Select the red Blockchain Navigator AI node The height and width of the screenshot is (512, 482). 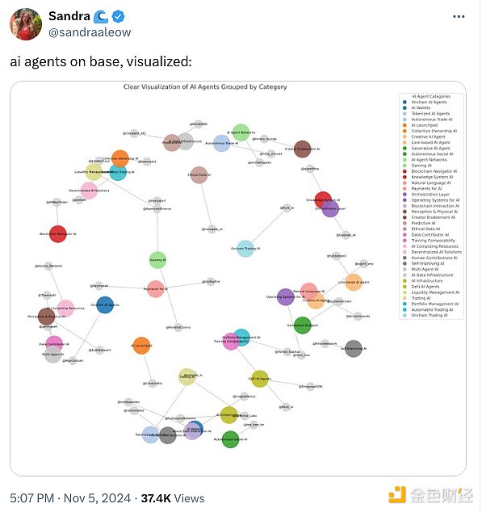pyautogui.click(x=58, y=234)
